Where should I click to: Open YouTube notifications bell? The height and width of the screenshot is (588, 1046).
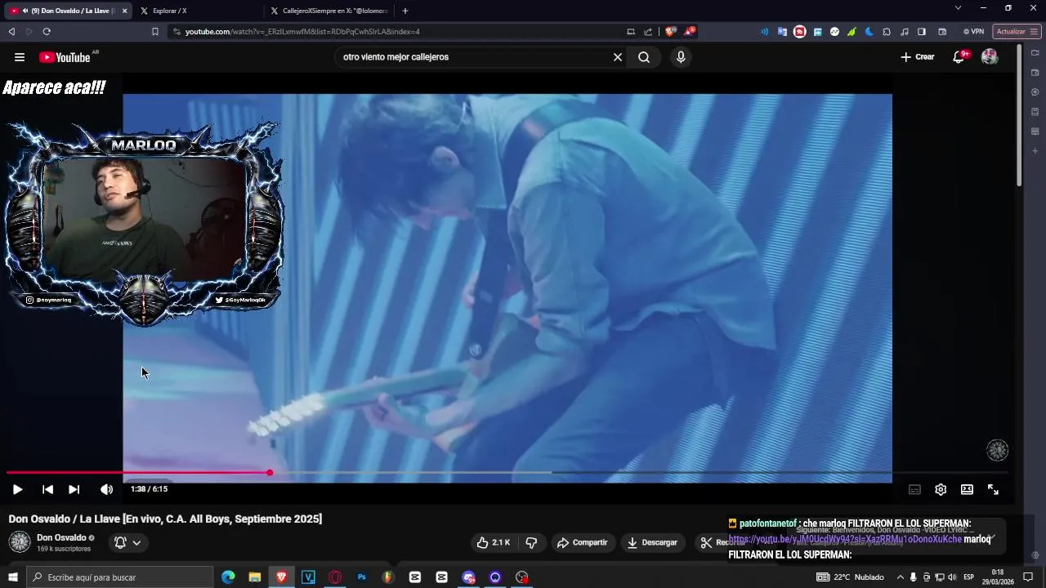click(x=960, y=57)
